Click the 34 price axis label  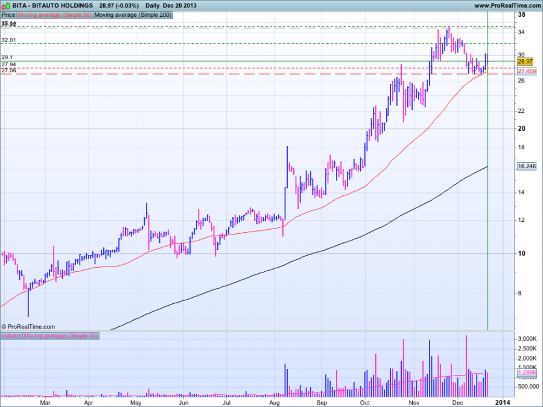521,33
